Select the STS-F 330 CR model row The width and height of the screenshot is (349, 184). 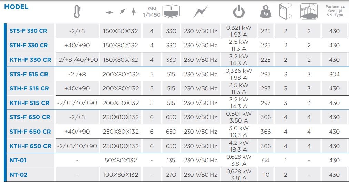click(28, 31)
